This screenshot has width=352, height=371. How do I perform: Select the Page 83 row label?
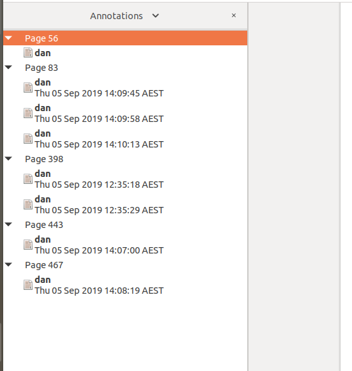[42, 68]
